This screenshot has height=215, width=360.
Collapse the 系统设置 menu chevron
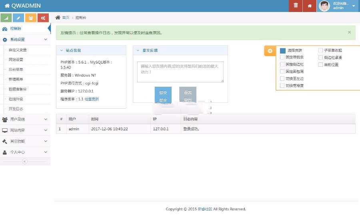coord(46,40)
